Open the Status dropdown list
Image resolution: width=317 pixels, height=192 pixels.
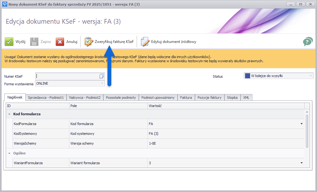(310, 76)
